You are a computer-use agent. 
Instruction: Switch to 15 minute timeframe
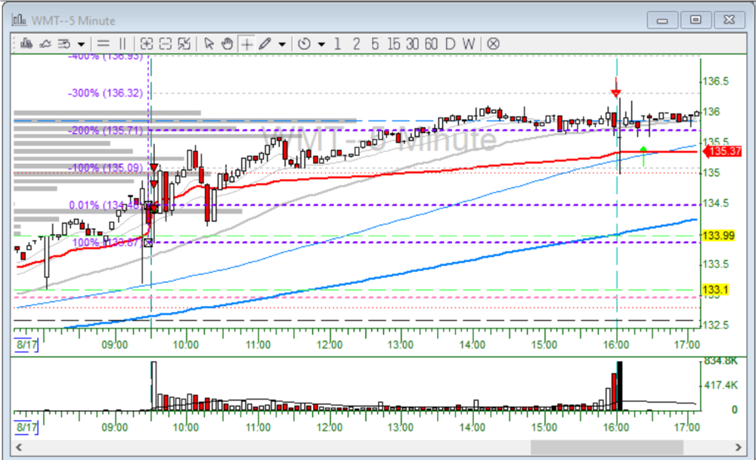(394, 44)
